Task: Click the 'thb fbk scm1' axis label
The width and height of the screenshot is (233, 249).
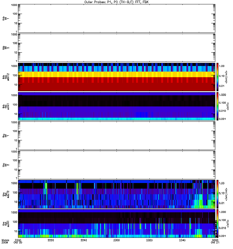Action: (x=6, y=106)
